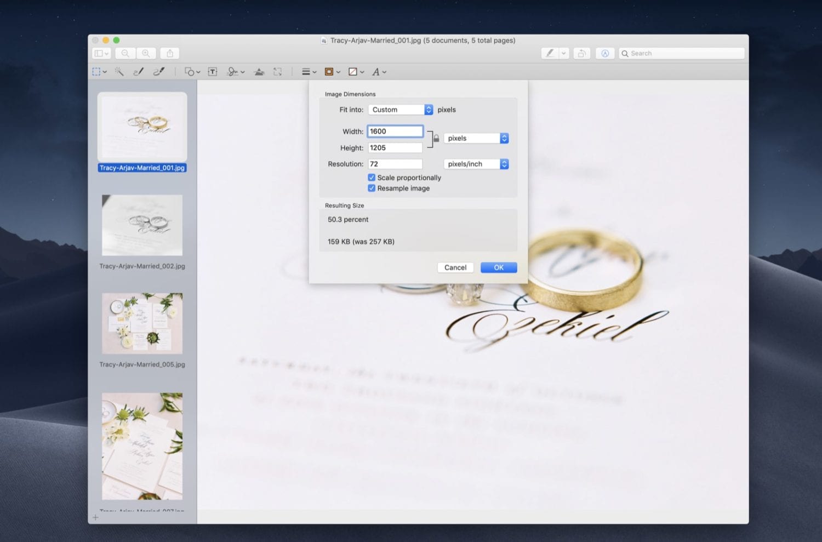Screen dimensions: 822x542
Task: Select the Tracy-Arjav-Married_005.jpg thumbnail
Action: 142,323
